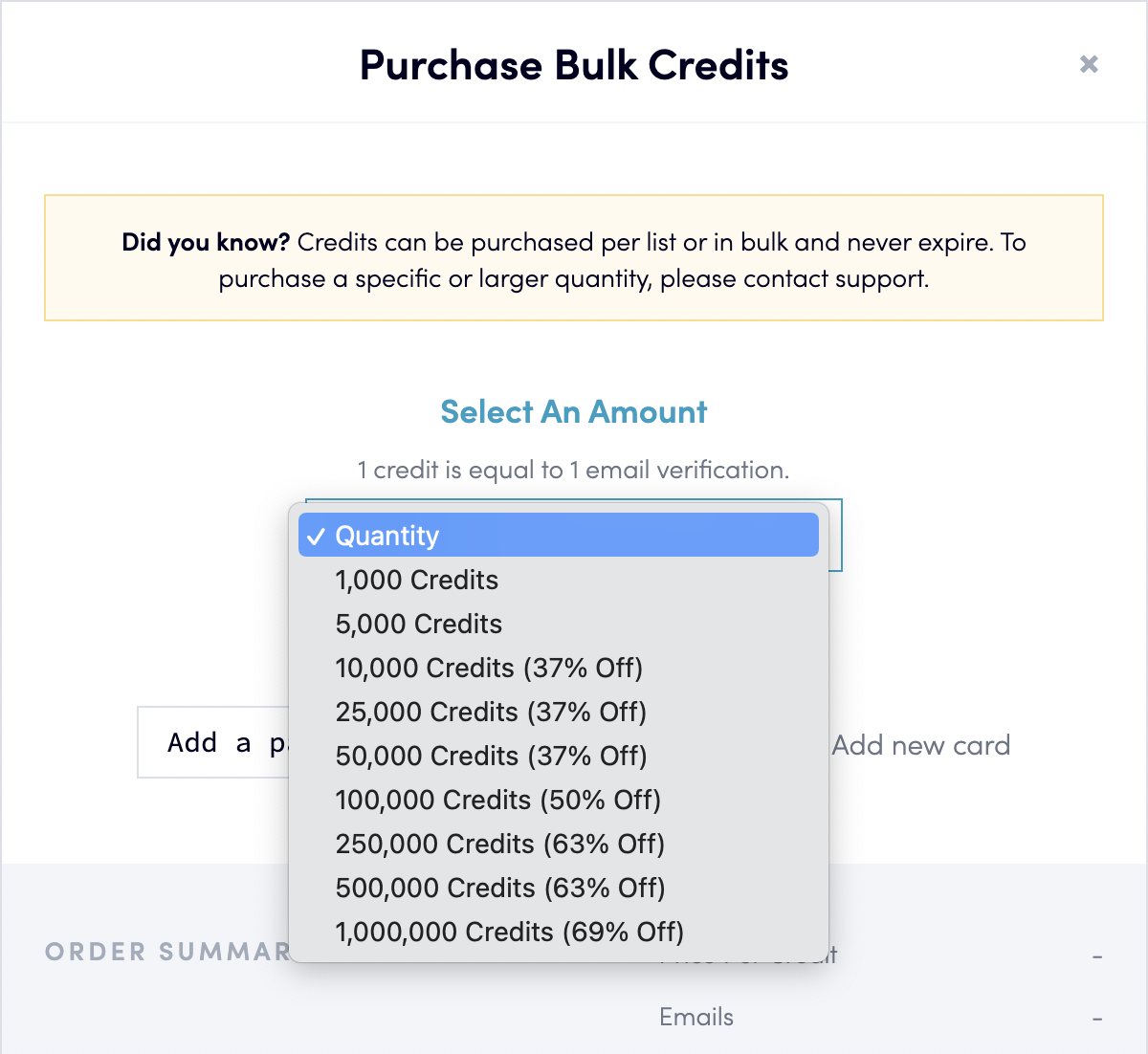Click the Did you know notice banner
This screenshot has height=1054, width=1148.
[574, 258]
